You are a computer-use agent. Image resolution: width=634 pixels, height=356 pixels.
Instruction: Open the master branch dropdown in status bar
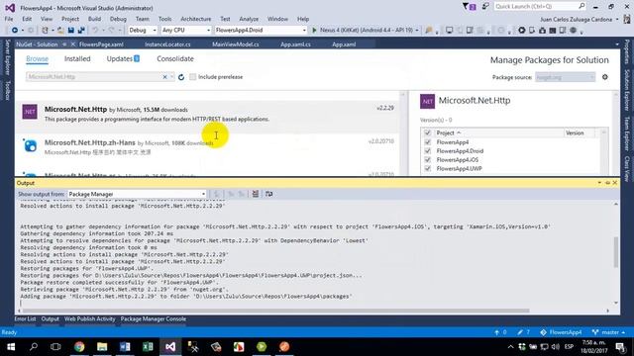tap(609, 332)
